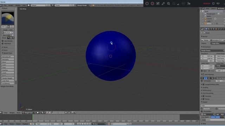Select the pencil annotation tool in recorder bar
This screenshot has width=225, height=126.
(163, 3)
